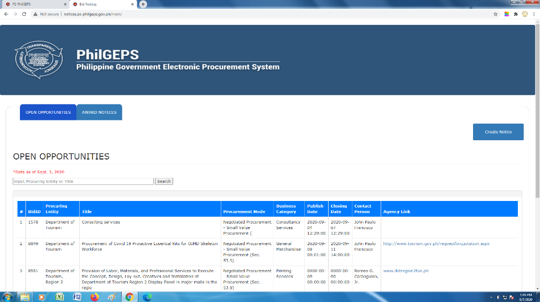This screenshot has height=302, width=540.
Task: Click the Publish Date column header
Action: click(315, 209)
